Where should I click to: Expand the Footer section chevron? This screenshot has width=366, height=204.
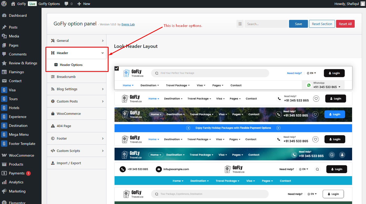pos(103,139)
